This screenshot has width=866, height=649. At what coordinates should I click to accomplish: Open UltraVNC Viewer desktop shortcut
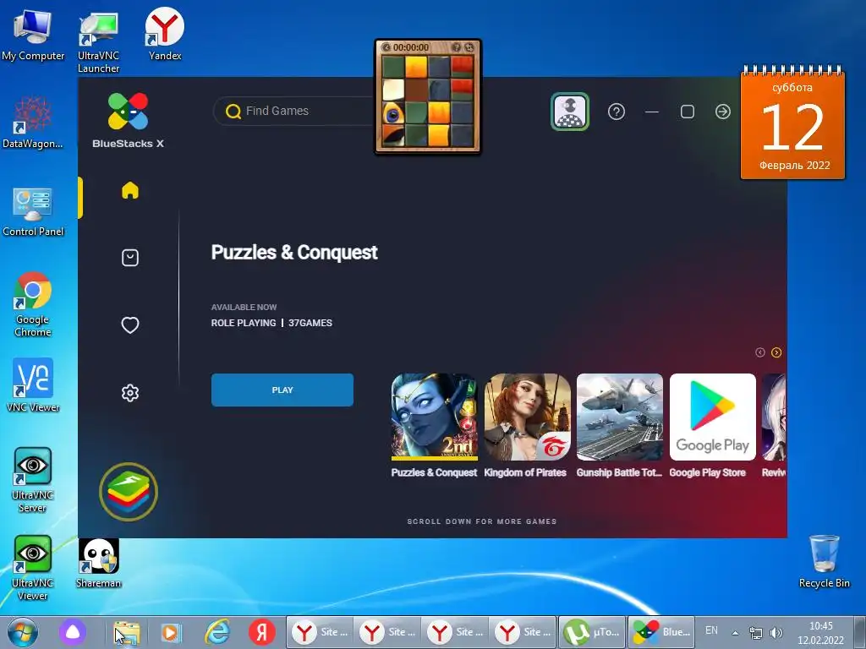point(33,569)
